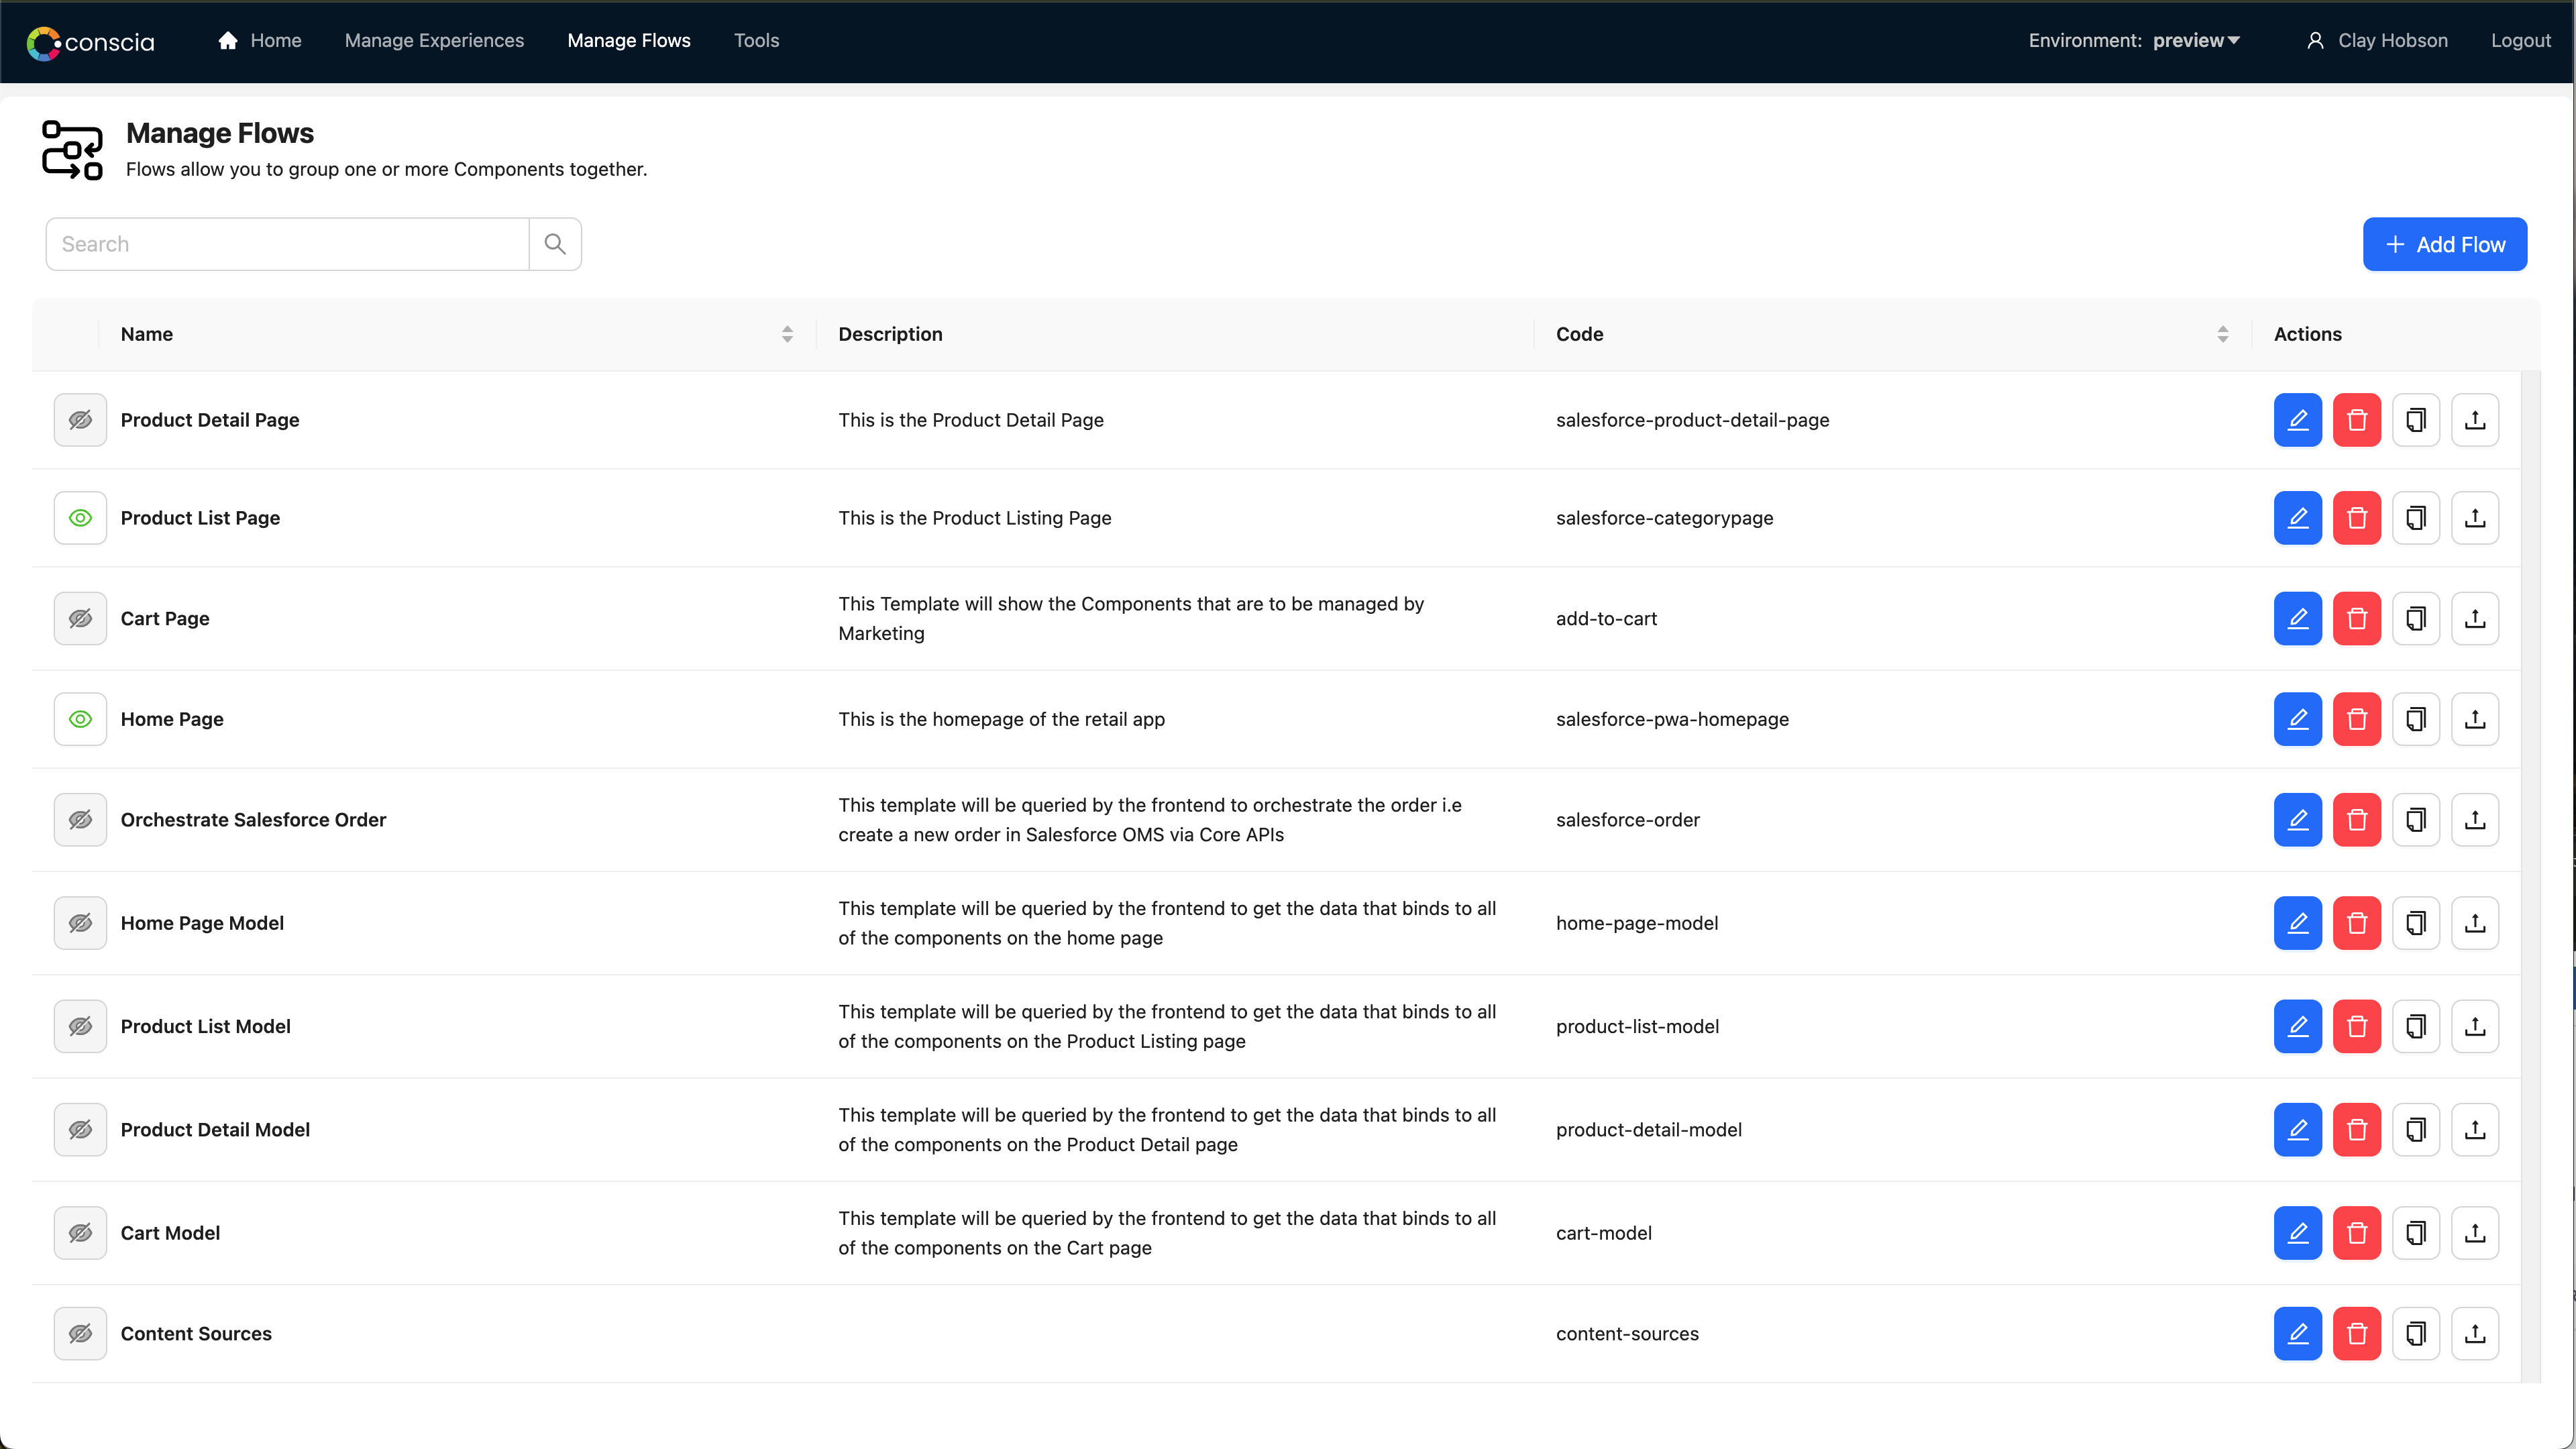Toggle visibility of Product List Model

pyautogui.click(x=80, y=1026)
